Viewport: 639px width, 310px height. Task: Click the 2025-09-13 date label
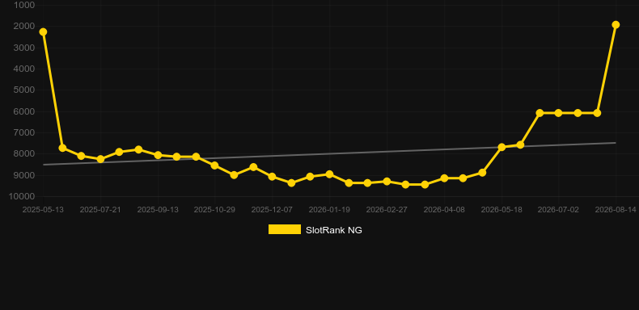(158, 210)
